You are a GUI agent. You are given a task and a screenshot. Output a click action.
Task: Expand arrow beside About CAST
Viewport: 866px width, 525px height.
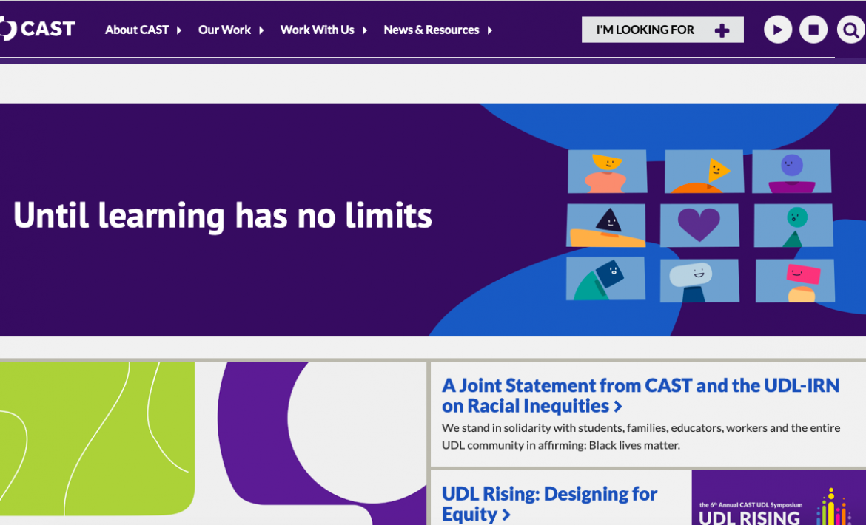pyautogui.click(x=179, y=30)
